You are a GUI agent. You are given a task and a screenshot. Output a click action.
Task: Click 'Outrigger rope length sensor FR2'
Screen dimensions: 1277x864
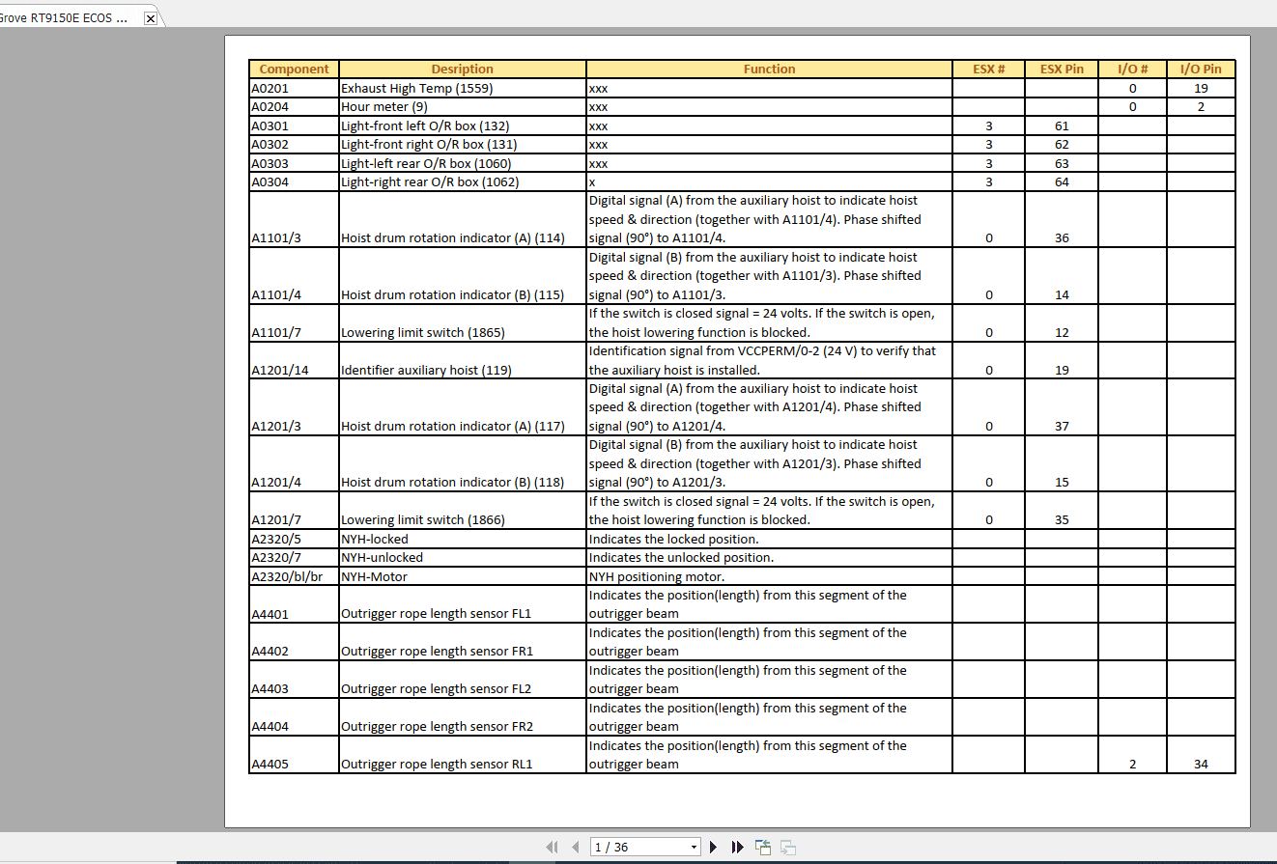438,727
